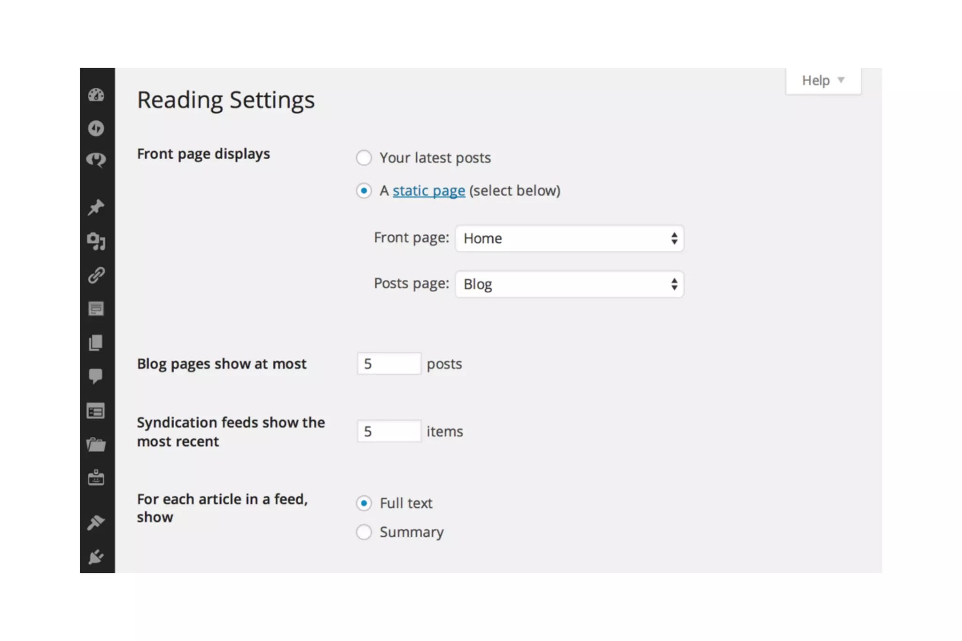The width and height of the screenshot is (962, 641).
Task: Choose the Summary feed radio button
Action: [364, 532]
